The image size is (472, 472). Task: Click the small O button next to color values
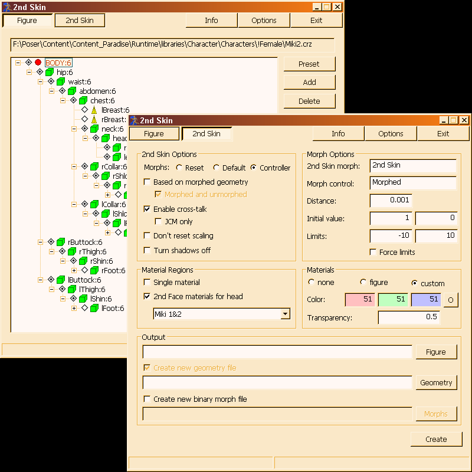click(451, 300)
